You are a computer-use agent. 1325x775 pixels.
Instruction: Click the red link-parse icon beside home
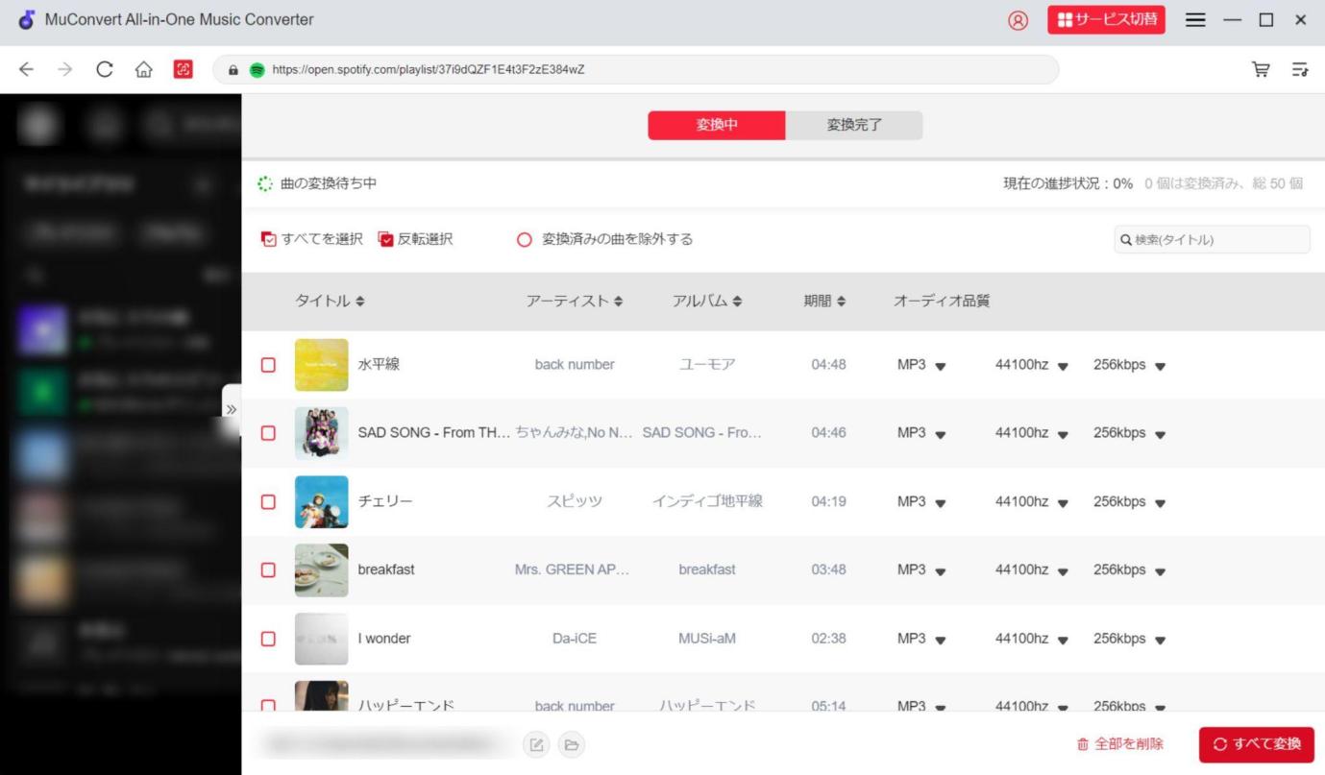pyautogui.click(x=183, y=69)
